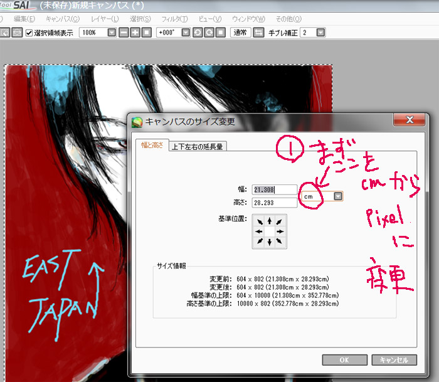The image size is (439, 382).
Task: Click OK in canvas size dialog
Action: pos(345,360)
